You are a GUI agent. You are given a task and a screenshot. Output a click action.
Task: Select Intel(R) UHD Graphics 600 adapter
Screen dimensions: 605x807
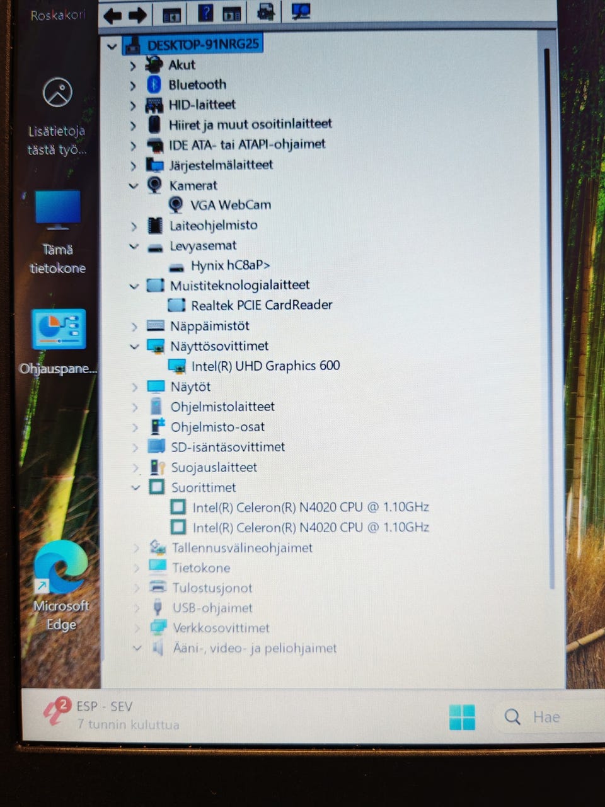(265, 366)
